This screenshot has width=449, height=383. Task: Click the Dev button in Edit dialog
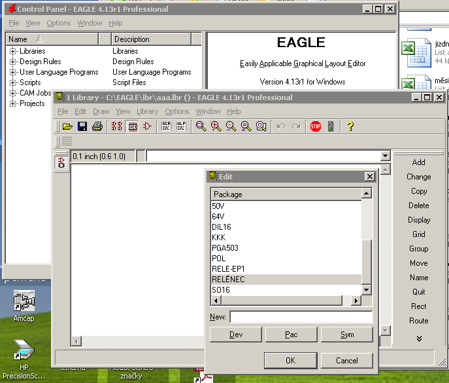click(236, 335)
